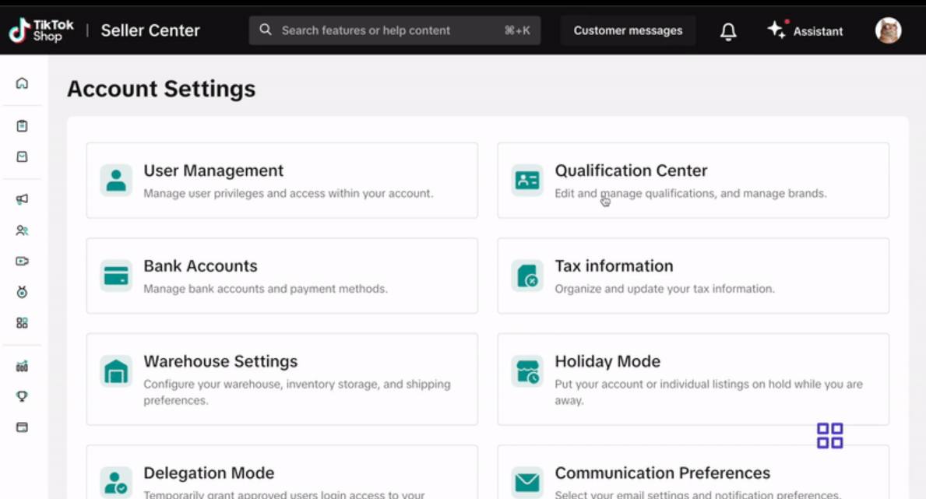Click 'Configure your warehouse, inventory storage' description

point(297,392)
